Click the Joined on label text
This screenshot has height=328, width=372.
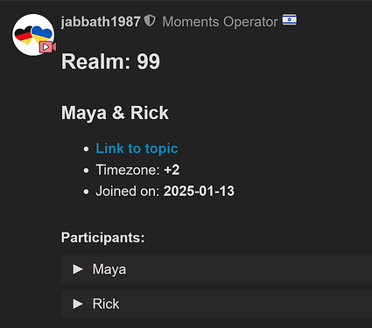click(x=128, y=192)
